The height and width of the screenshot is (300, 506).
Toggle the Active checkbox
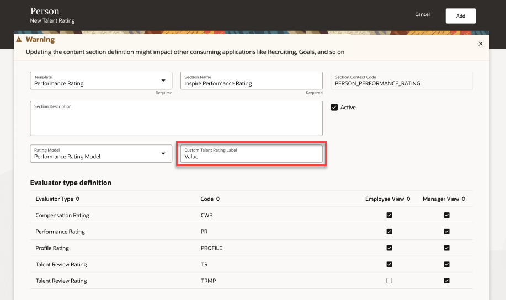pos(334,108)
